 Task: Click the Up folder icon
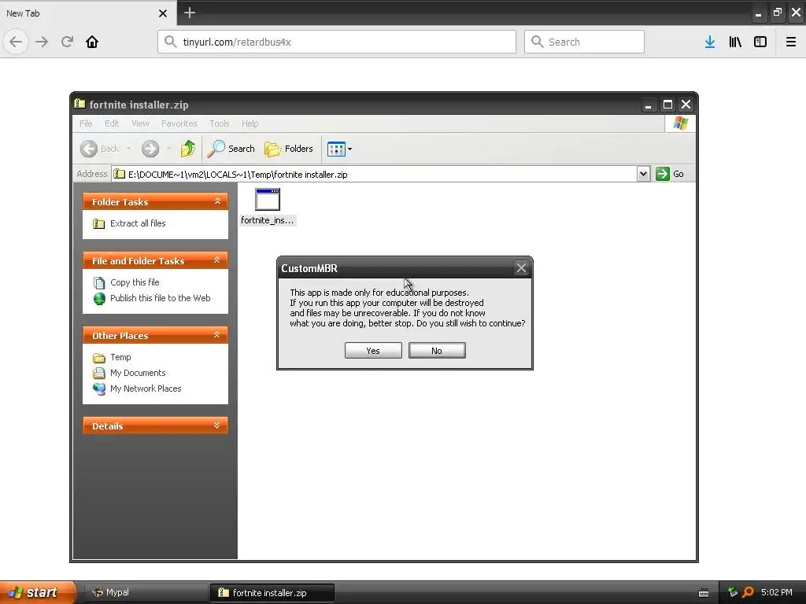tap(187, 149)
